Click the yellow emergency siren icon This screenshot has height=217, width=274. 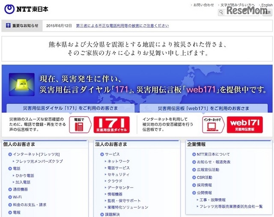click(x=22, y=85)
